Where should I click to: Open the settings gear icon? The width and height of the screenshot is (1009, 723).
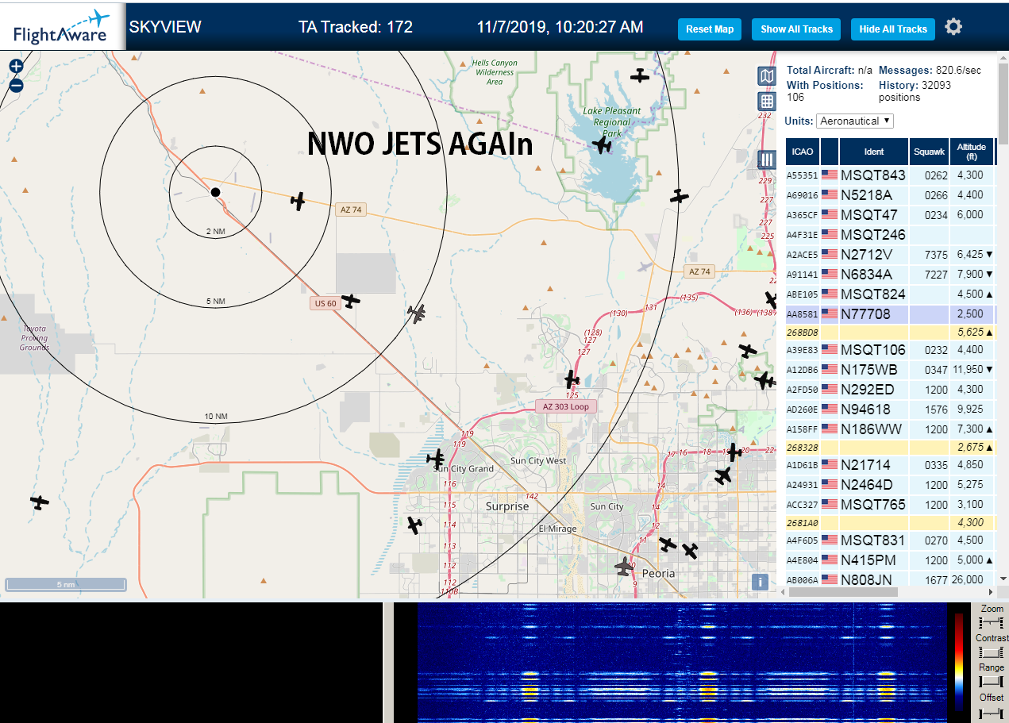coord(953,27)
